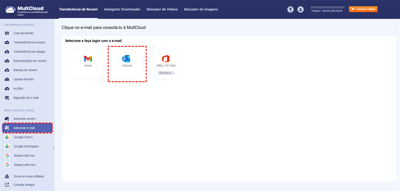Click the 'Ferramentas comuns' section label
This screenshot has height=191, width=400.
(19, 25)
